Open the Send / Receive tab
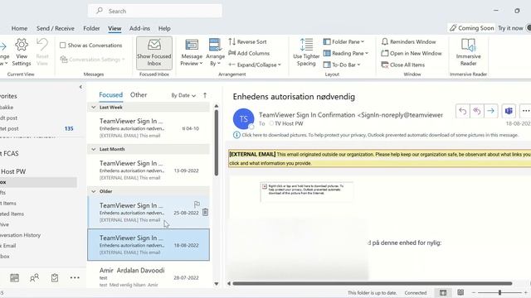The image size is (531, 298). click(56, 28)
